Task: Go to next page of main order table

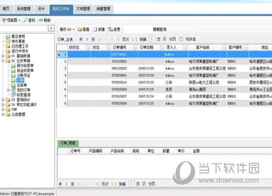Action: (112, 39)
